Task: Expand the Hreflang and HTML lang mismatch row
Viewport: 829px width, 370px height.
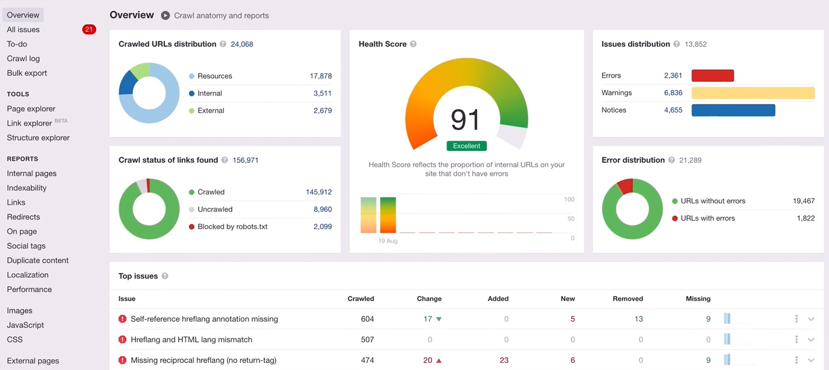Action: (811, 339)
